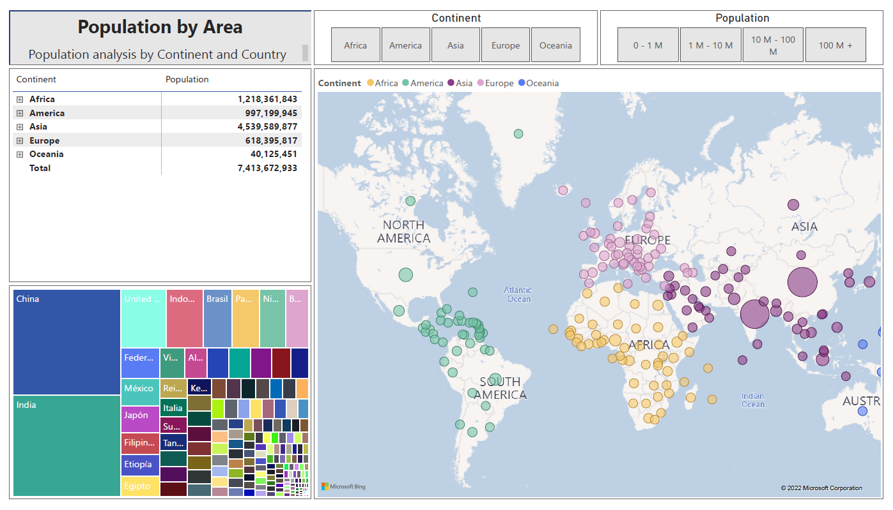This screenshot has height=510, width=893.
Task: Expand the Europe row in the table
Action: pos(19,140)
